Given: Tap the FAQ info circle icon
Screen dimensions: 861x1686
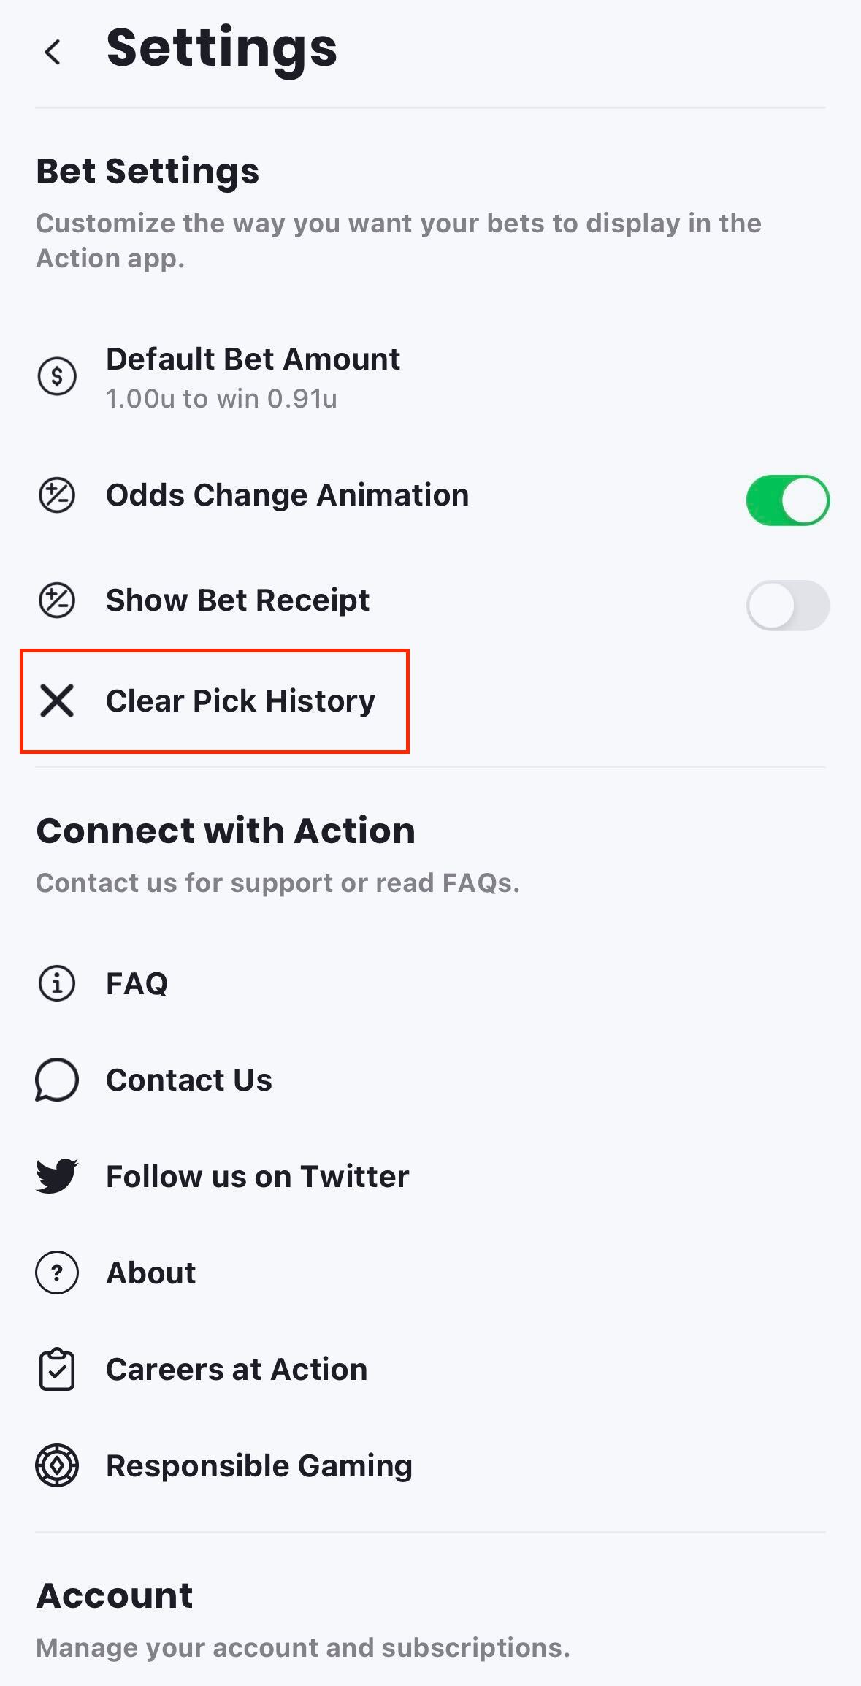Looking at the screenshot, I should pos(57,983).
